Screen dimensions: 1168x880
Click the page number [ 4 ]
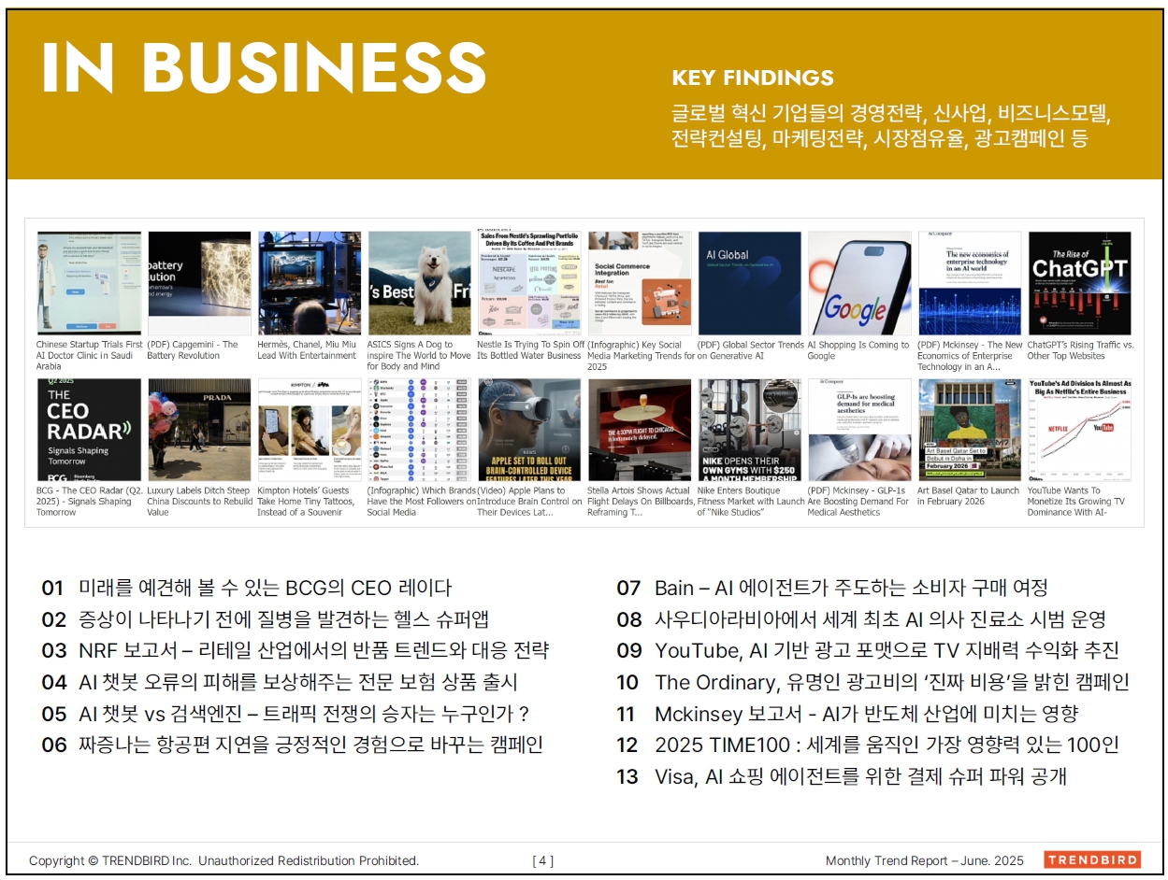coord(542,860)
